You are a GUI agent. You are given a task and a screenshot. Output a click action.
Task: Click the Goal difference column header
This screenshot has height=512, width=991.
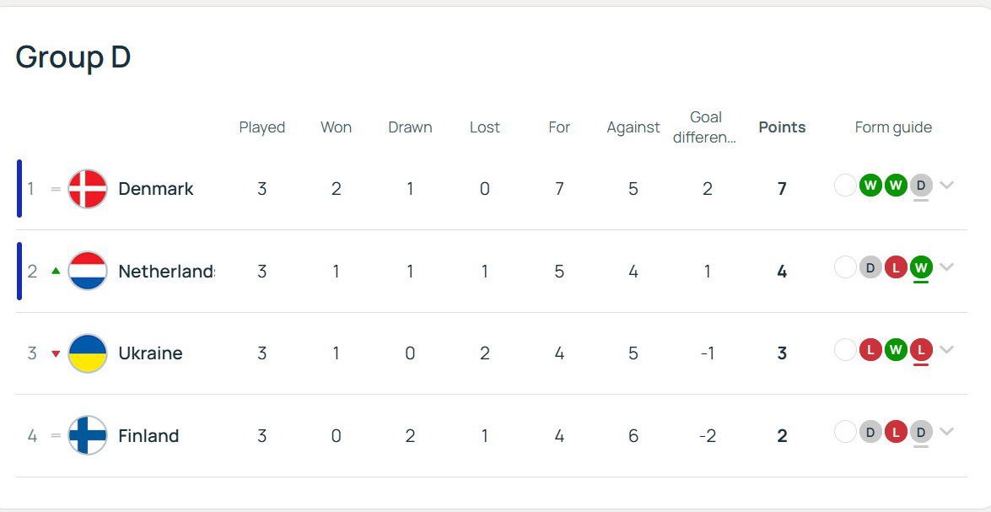pos(705,127)
